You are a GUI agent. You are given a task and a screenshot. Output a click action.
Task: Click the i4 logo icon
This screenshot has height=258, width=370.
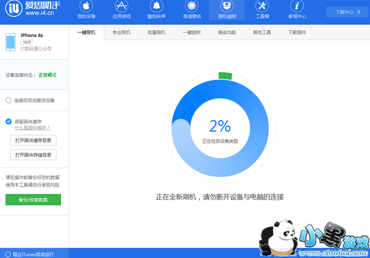13,8
